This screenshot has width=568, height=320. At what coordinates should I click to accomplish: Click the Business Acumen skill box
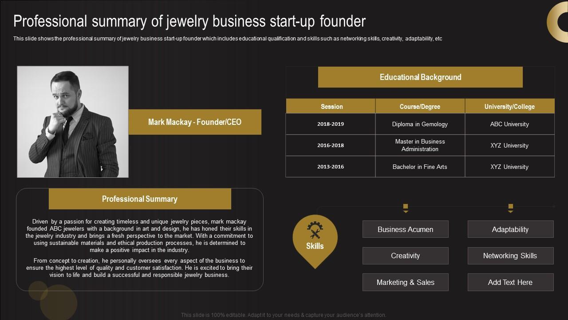[405, 229]
